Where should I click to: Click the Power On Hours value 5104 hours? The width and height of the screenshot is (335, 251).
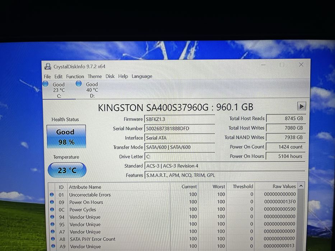click(x=286, y=156)
